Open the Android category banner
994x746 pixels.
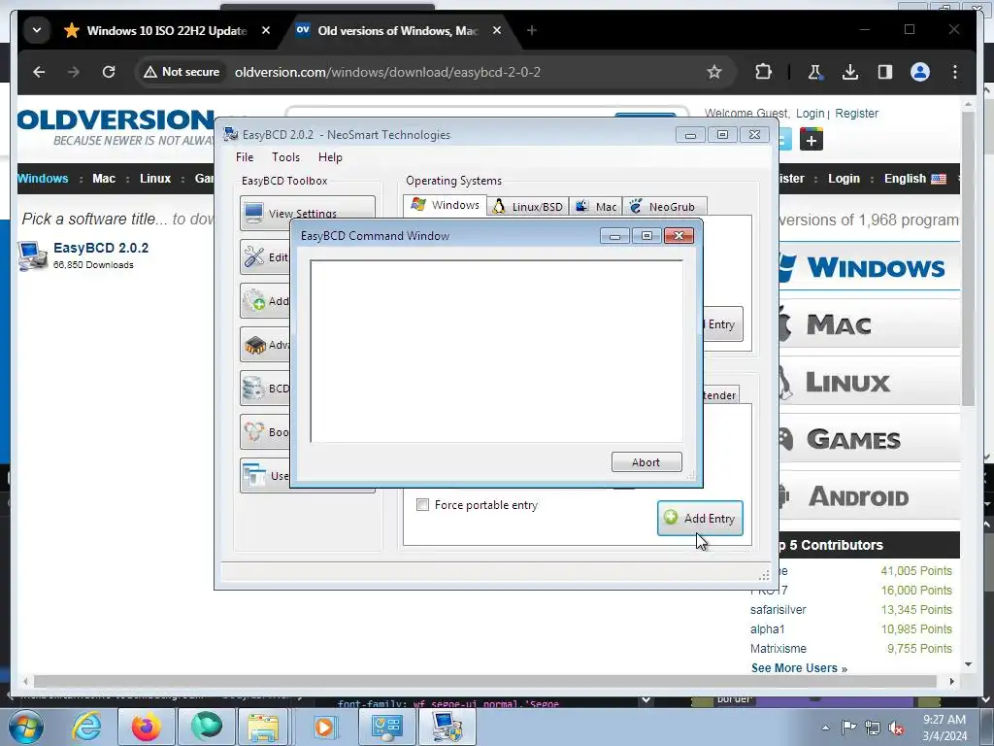point(869,496)
